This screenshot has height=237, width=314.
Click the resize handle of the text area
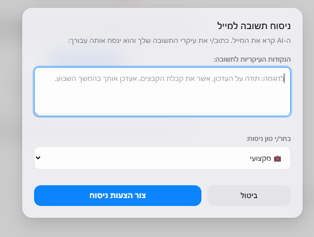37,114
